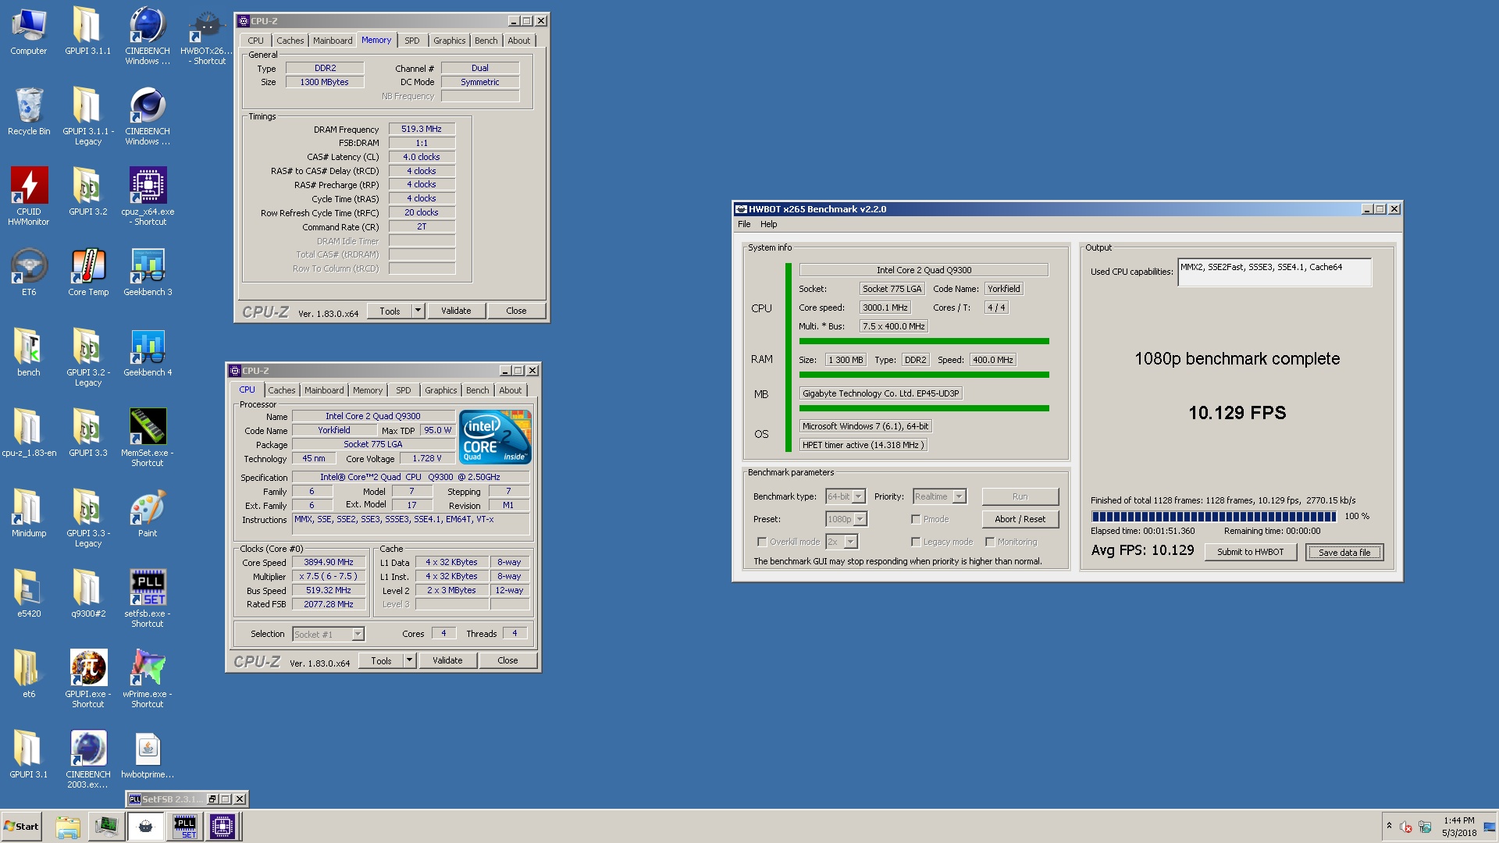This screenshot has height=843, width=1499.
Task: Open Bench tab in lower CPU-Z
Action: (x=478, y=390)
